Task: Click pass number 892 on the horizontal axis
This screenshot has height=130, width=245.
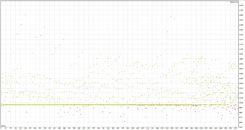Action: point(118,128)
